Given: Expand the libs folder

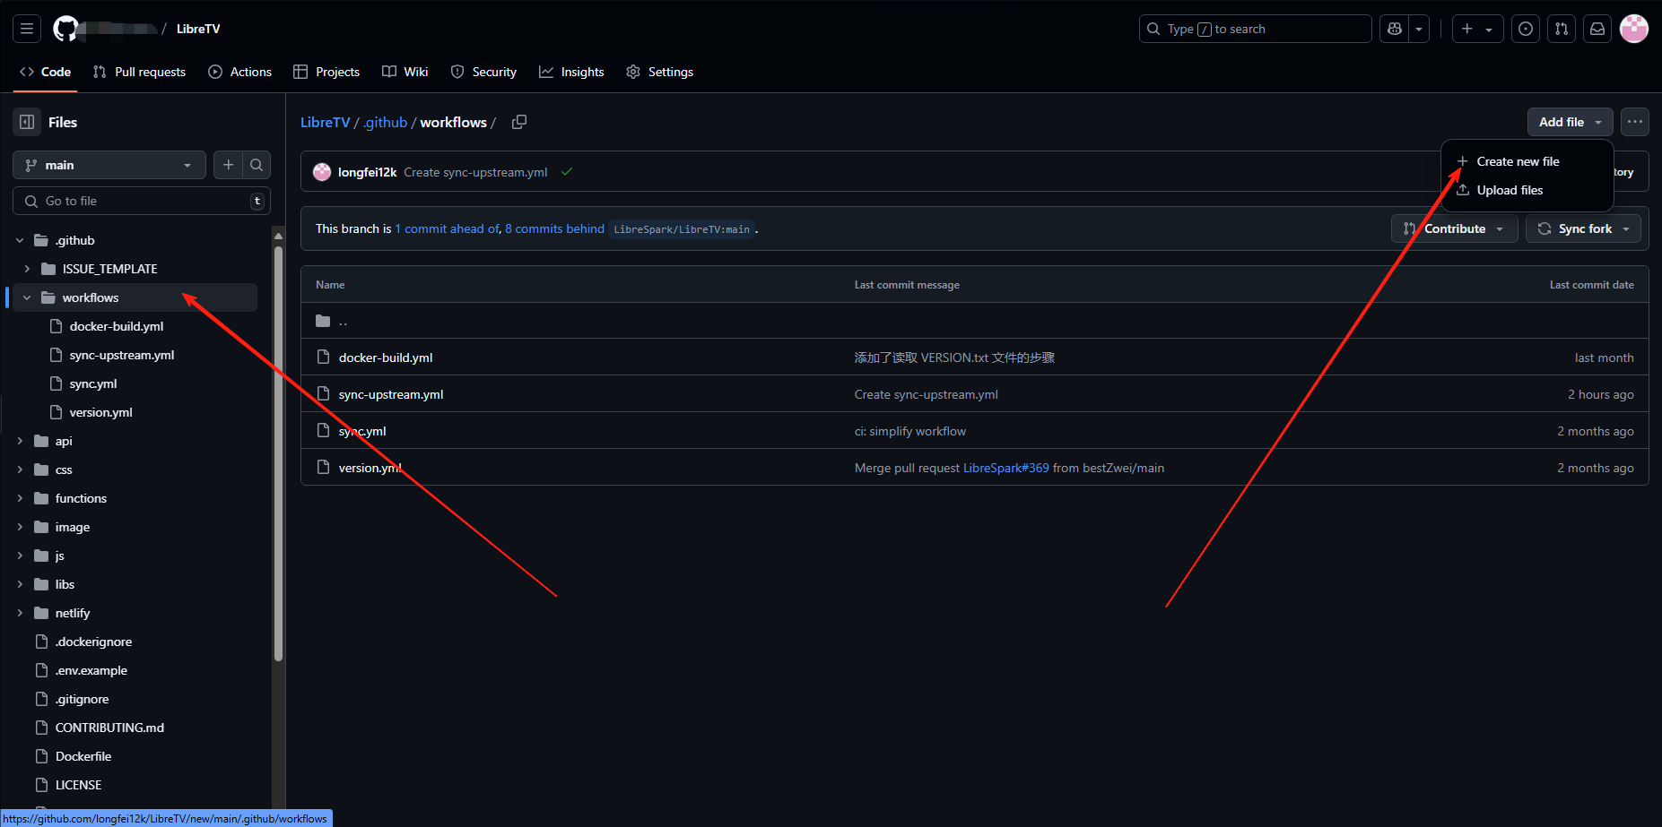Looking at the screenshot, I should tap(20, 584).
